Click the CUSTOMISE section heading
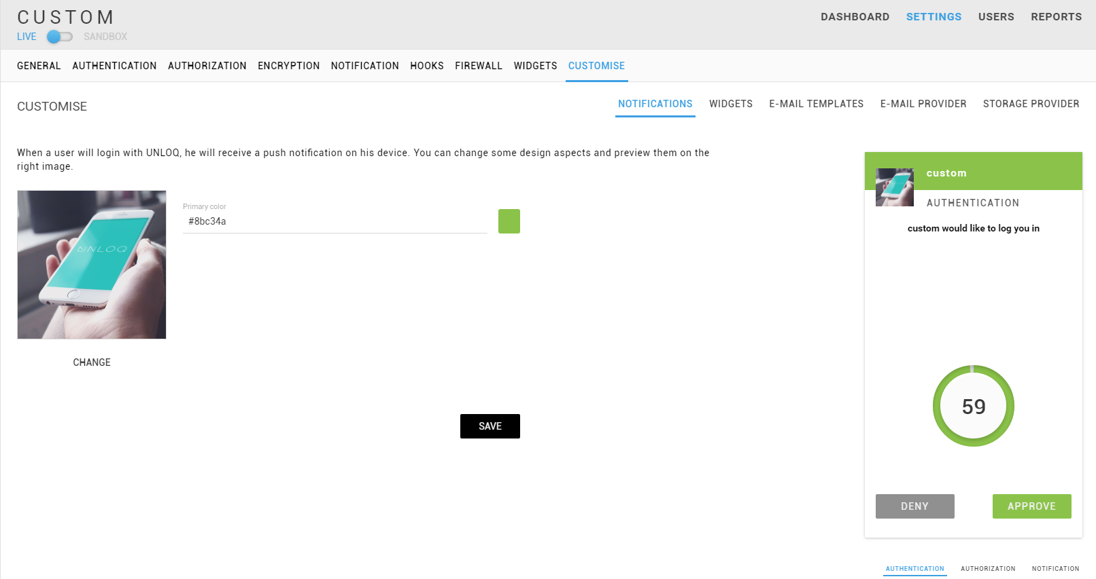The width and height of the screenshot is (1096, 579). 52,107
